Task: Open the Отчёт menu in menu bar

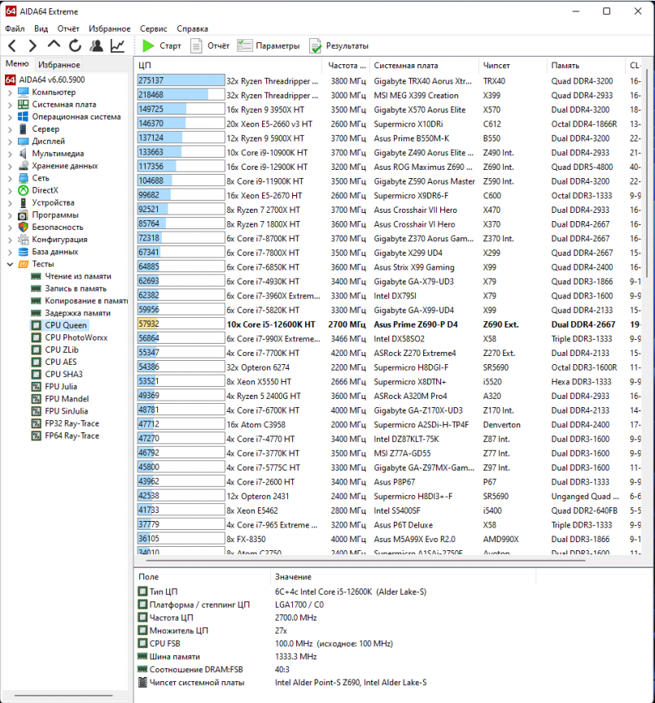Action: coord(68,28)
